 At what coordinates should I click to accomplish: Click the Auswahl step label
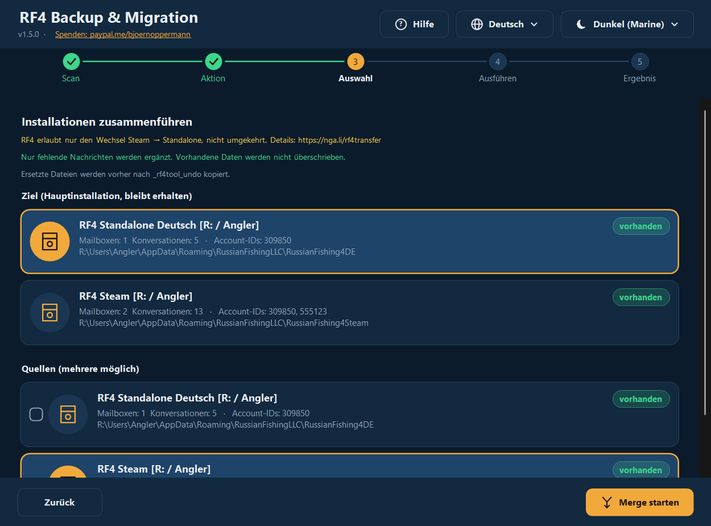(355, 78)
